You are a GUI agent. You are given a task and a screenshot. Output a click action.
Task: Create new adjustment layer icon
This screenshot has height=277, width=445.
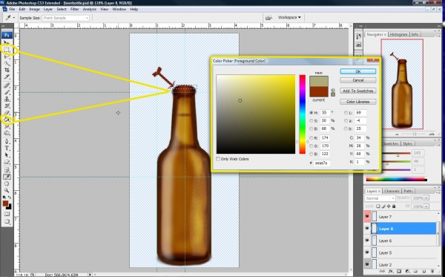coord(407,272)
